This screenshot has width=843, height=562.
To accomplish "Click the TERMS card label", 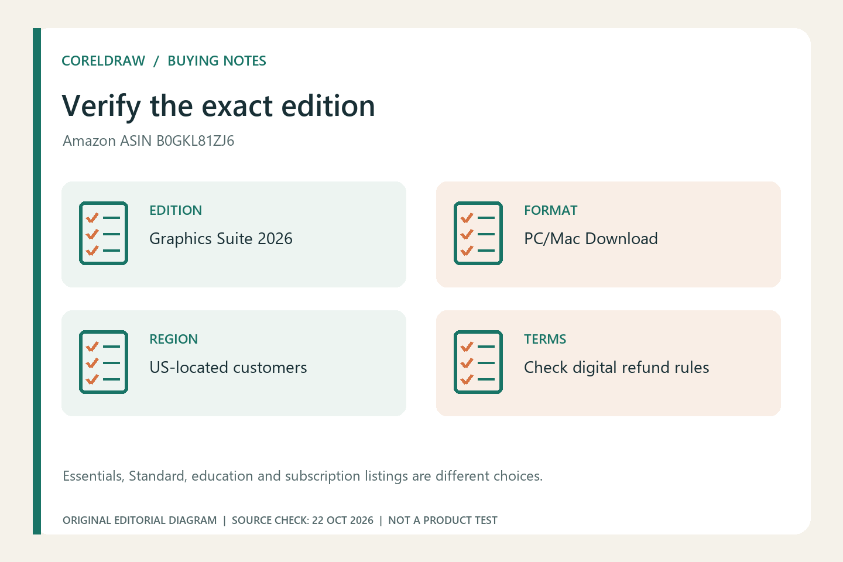I will [x=545, y=339].
